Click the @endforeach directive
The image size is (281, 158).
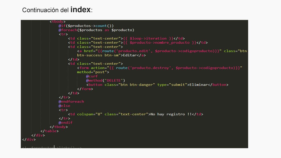click(x=71, y=101)
